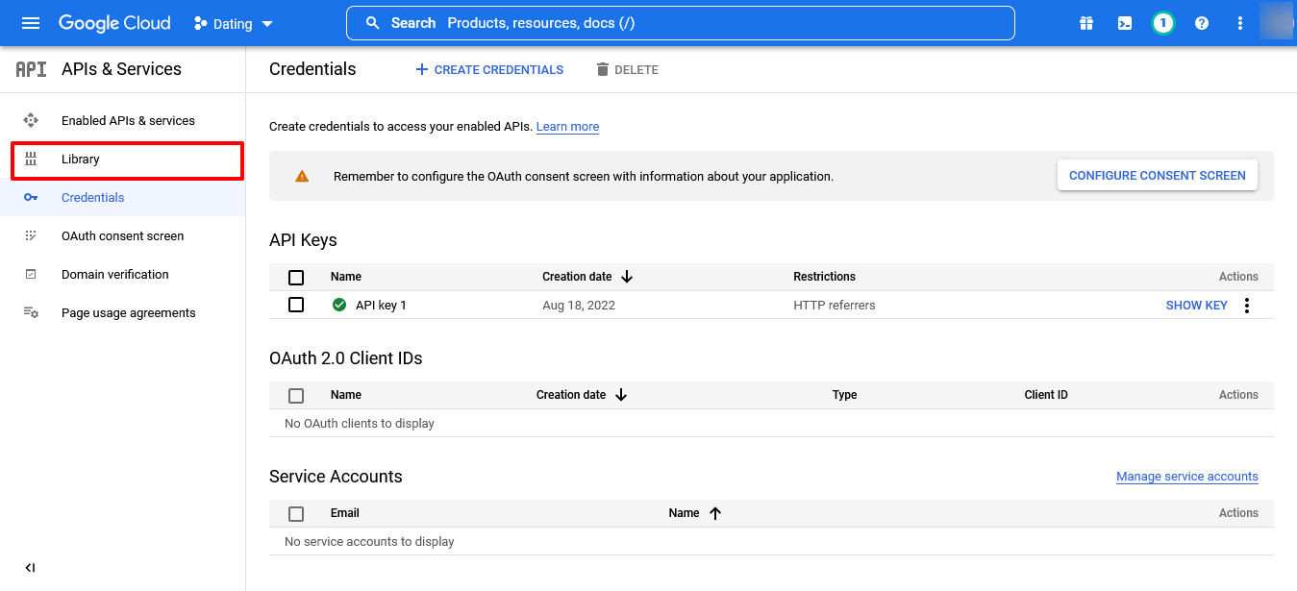The width and height of the screenshot is (1297, 591).
Task: Open Manage service accounts link
Action: click(x=1187, y=477)
